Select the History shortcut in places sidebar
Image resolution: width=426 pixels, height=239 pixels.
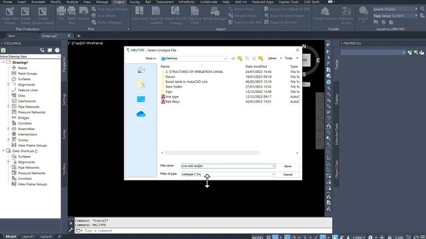tap(140, 70)
